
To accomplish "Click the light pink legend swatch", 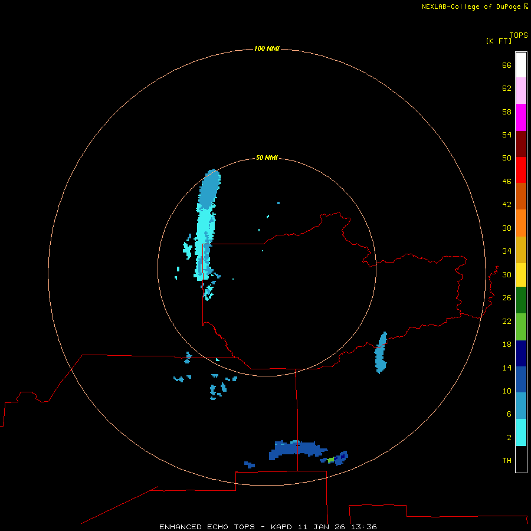I will (x=521, y=90).
